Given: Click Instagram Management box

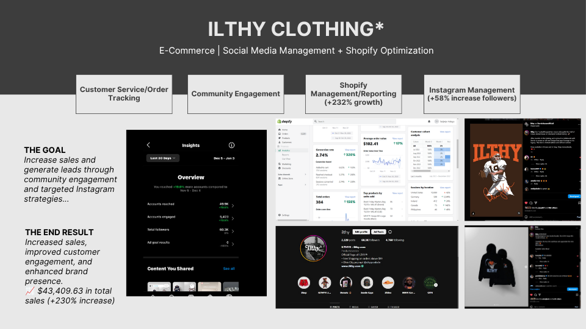Looking at the screenshot, I should (x=472, y=94).
